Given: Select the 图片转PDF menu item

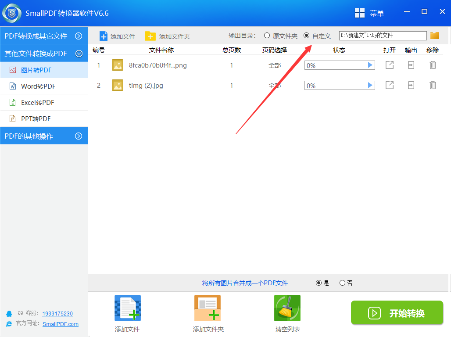Looking at the screenshot, I should (44, 70).
